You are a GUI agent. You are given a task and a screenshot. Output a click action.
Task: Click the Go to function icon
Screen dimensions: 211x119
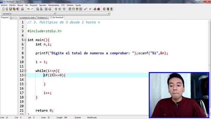pos(46,9)
